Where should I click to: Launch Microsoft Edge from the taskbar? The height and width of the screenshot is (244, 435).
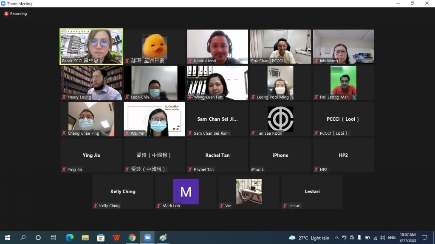coord(70,238)
